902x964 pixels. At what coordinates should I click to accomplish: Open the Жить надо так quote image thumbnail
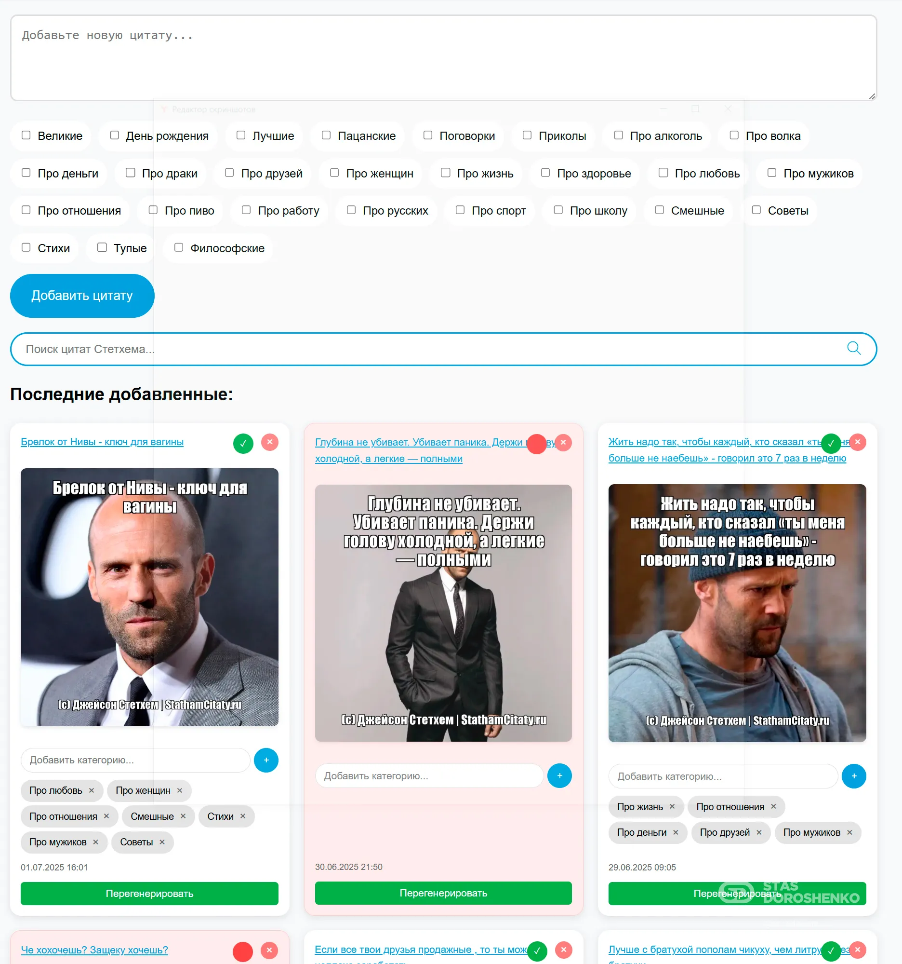click(x=737, y=613)
